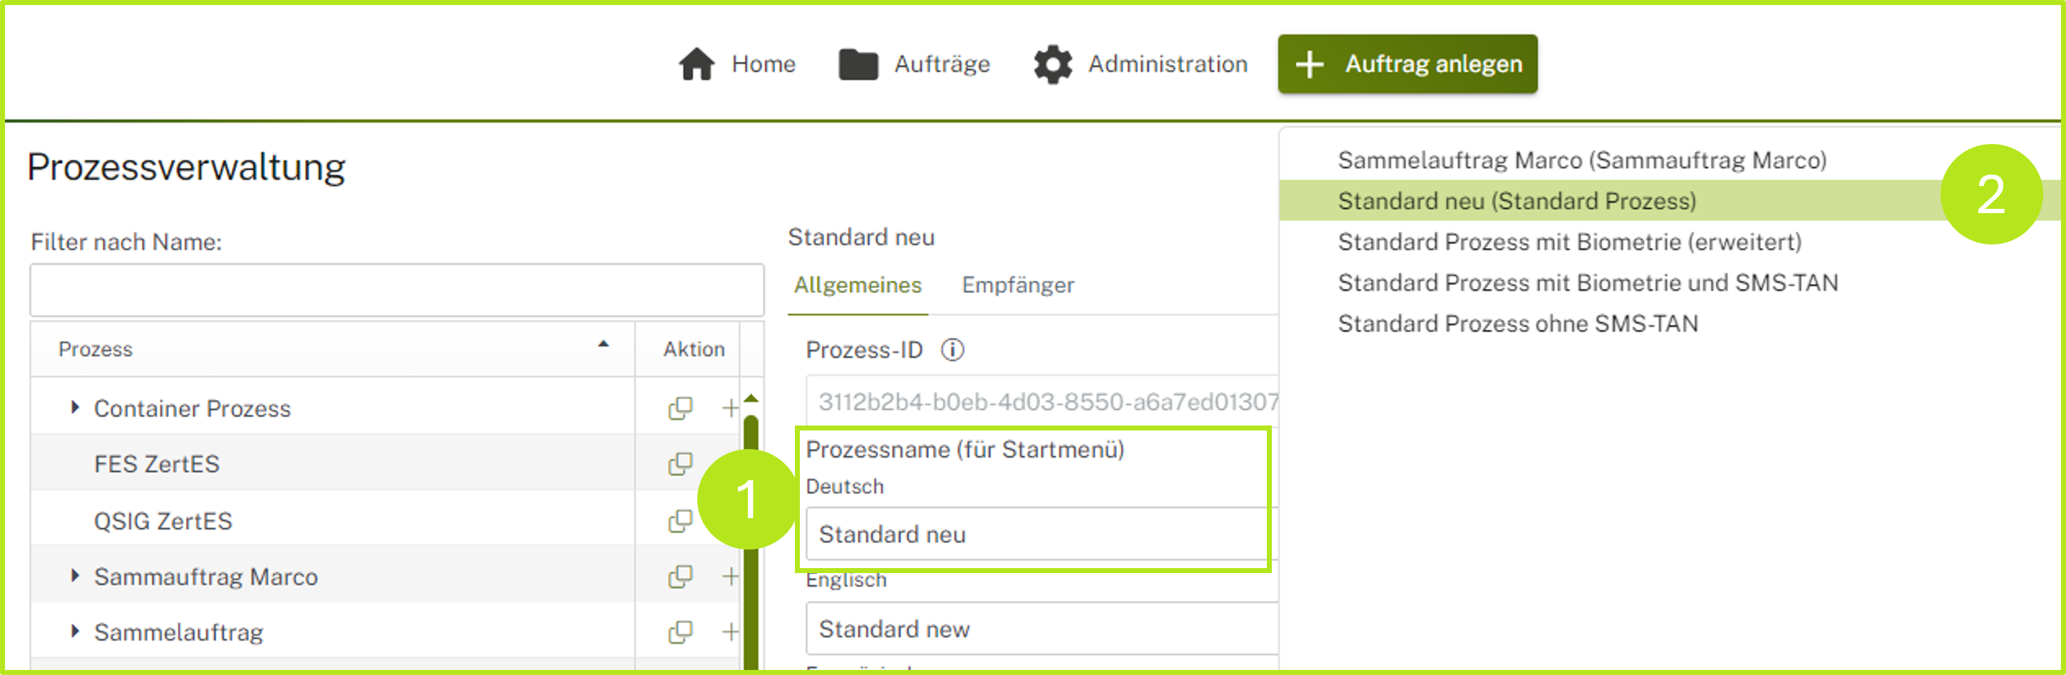Duplicate the FES ZertES process
The width and height of the screenshot is (2066, 675).
point(680,464)
